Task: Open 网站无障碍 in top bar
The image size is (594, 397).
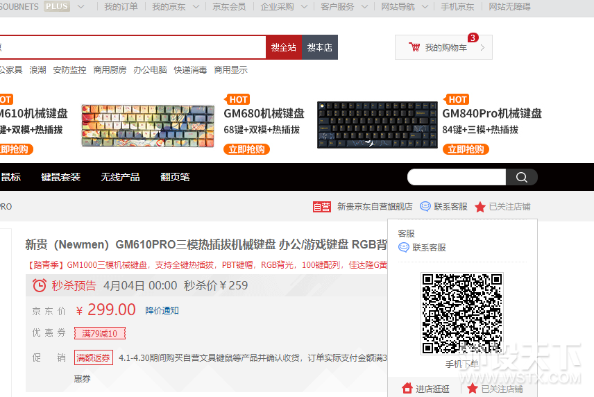Action: pos(509,7)
